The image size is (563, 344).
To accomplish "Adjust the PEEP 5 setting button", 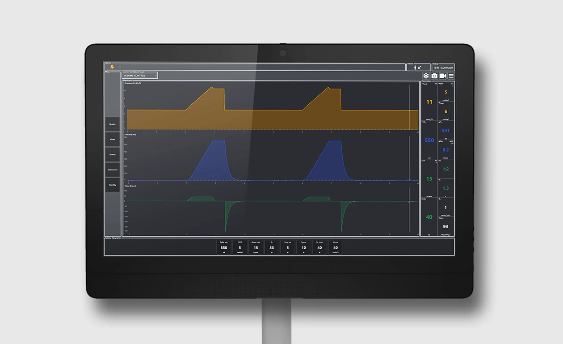I will point(240,247).
